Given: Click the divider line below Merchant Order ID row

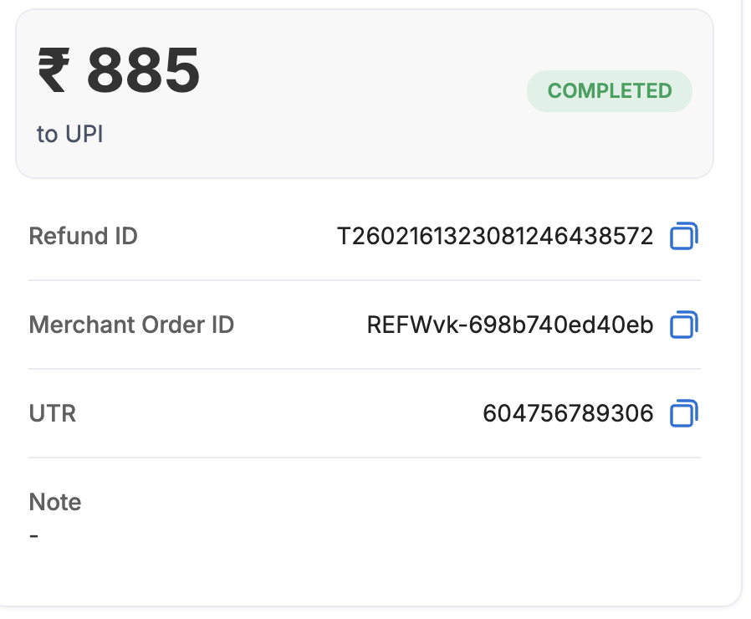Looking at the screenshot, I should (365, 369).
